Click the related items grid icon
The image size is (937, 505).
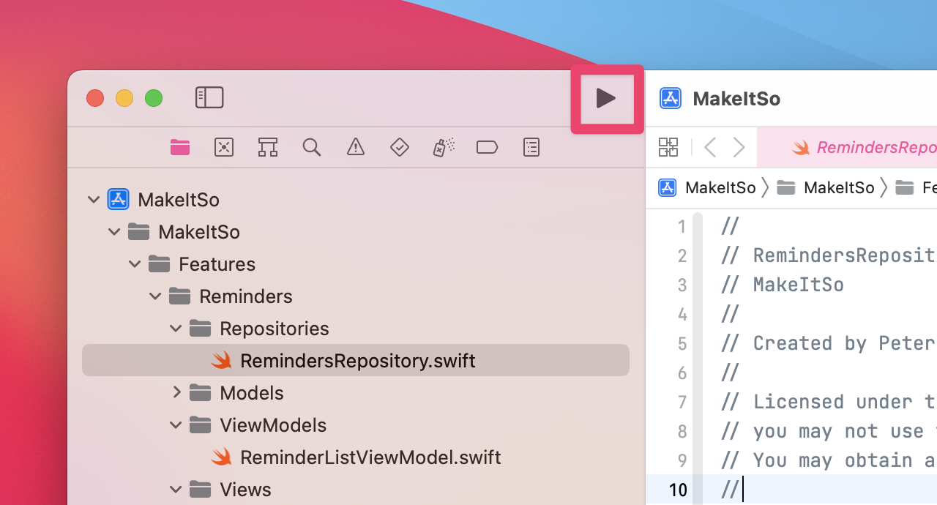coord(668,147)
